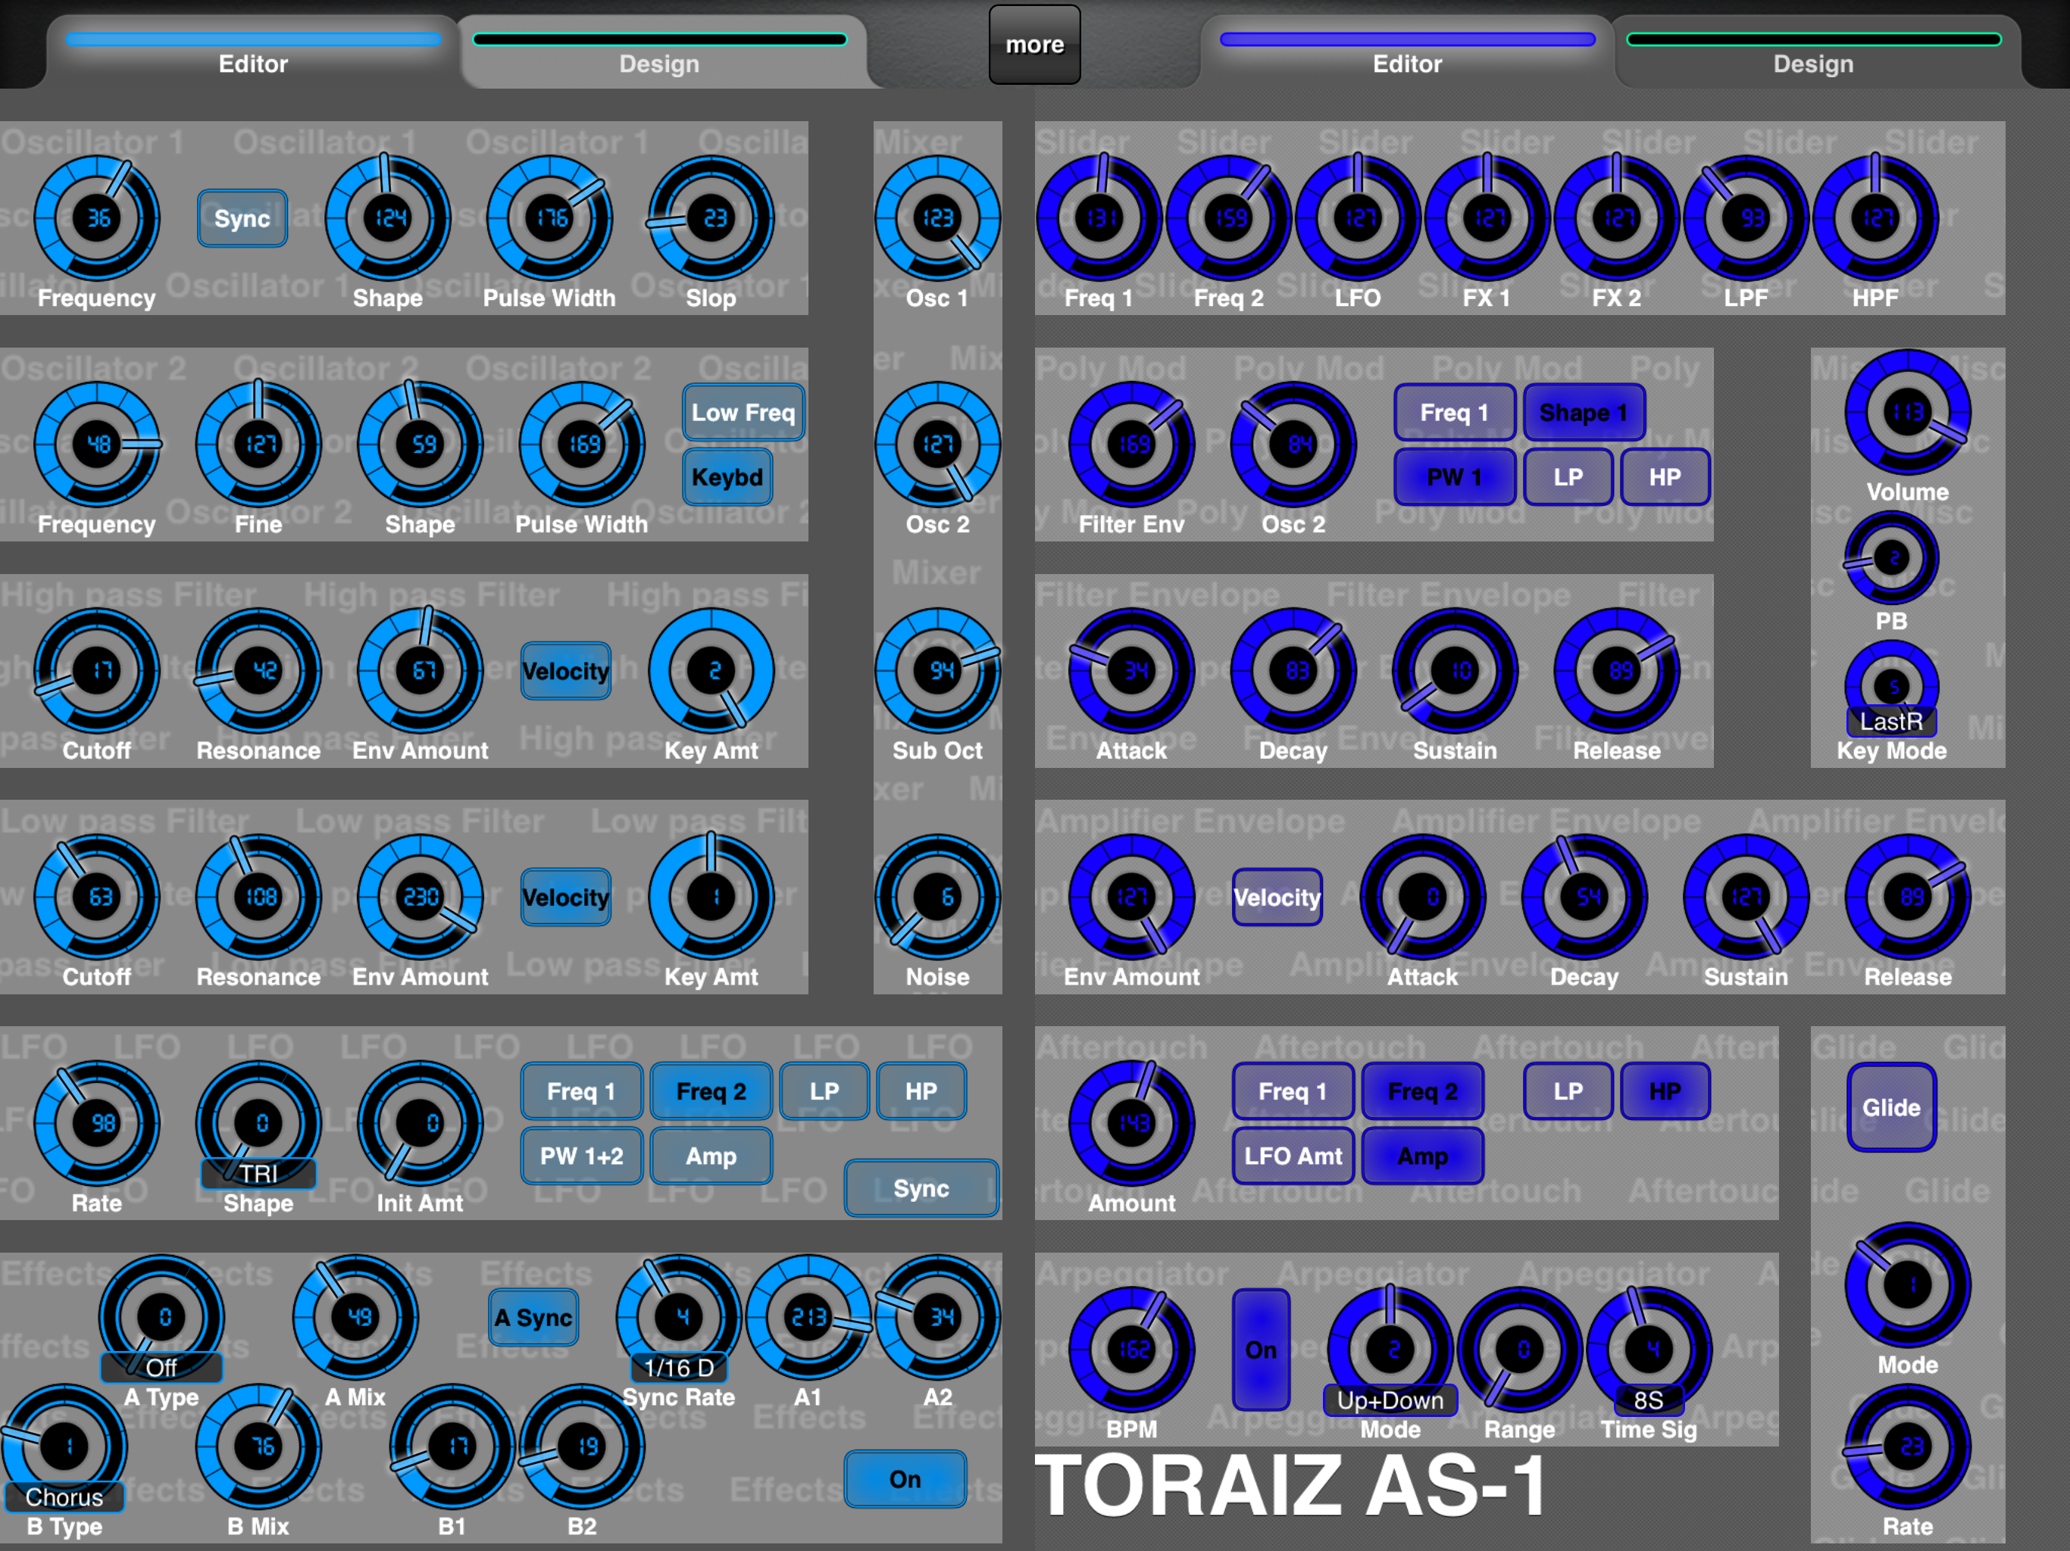Select Mixer Osc 1 level knob
The image size is (2070, 1551).
point(938,218)
